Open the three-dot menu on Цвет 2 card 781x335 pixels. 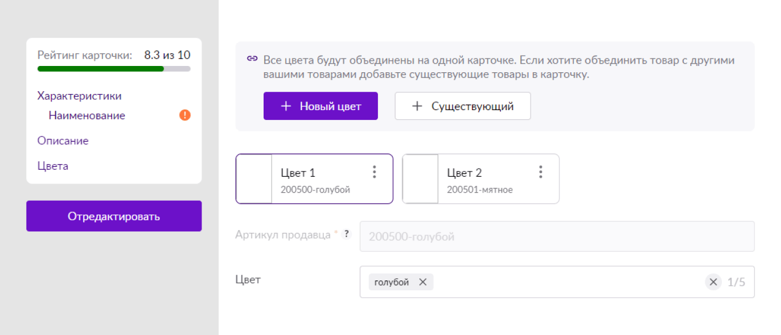coord(540,172)
